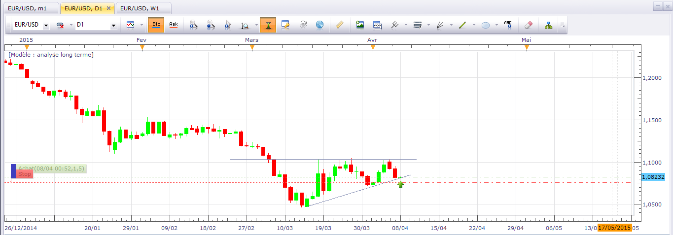Click the unlink charts chain icon

[x=60, y=25]
